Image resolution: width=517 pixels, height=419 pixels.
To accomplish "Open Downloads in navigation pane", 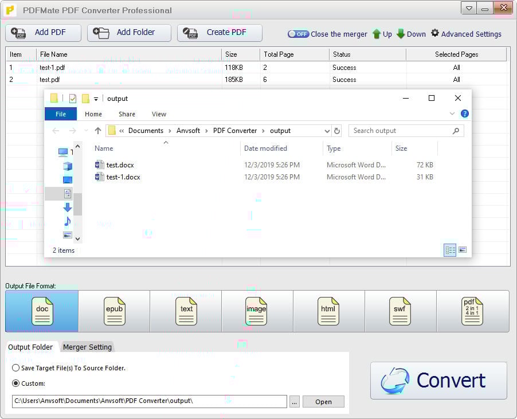I will click(68, 207).
